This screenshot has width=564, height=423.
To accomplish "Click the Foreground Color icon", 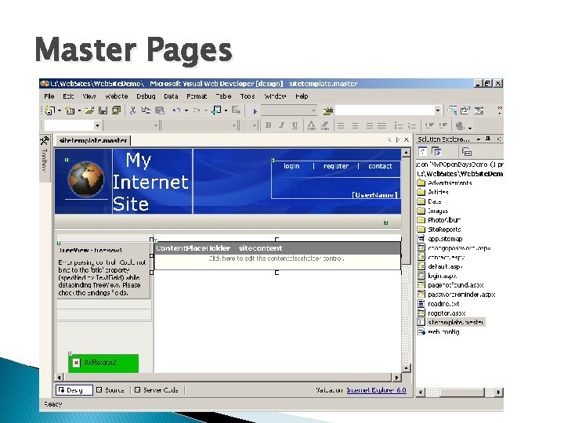I will (311, 125).
